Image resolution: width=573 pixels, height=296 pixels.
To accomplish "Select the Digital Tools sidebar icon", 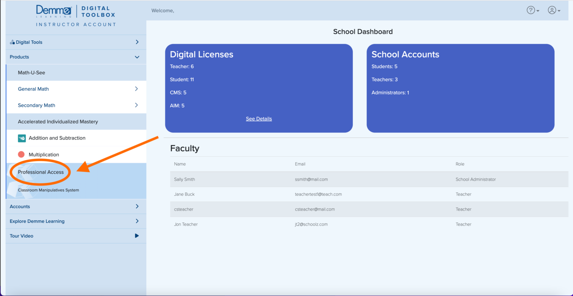I will [13, 42].
